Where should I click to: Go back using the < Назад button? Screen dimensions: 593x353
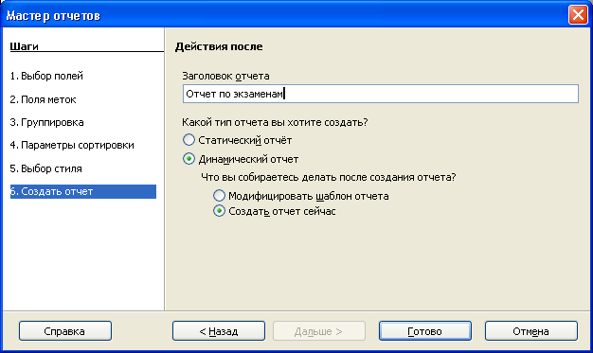tap(219, 331)
